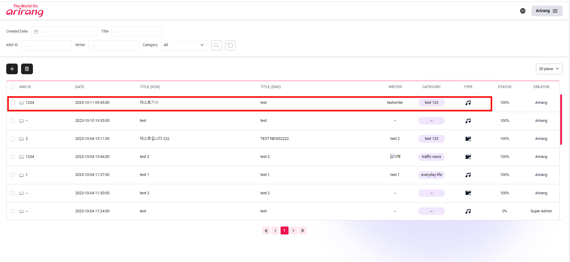Select page 1 in pagination
The height and width of the screenshot is (262, 570).
[x=284, y=231]
